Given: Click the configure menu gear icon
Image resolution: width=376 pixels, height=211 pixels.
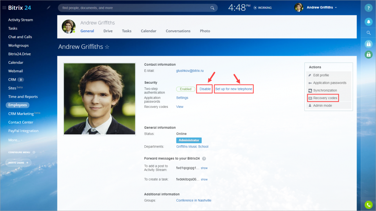Looking at the screenshot, I should pos(34,152).
